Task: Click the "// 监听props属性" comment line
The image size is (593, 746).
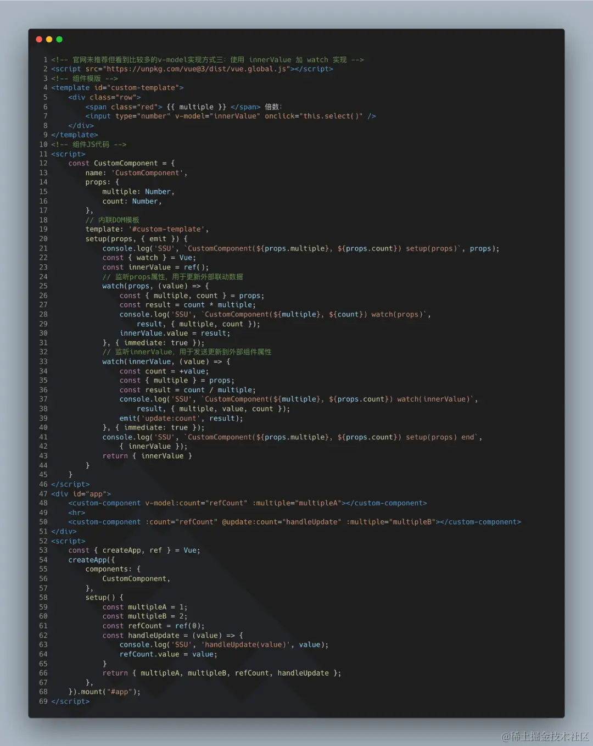Action: coord(173,277)
